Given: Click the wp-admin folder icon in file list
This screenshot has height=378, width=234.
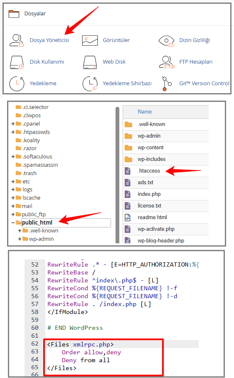Looking at the screenshot, I should click(x=128, y=136).
